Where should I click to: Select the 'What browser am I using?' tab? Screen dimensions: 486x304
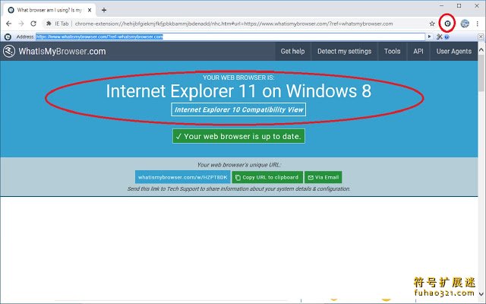(x=49, y=10)
